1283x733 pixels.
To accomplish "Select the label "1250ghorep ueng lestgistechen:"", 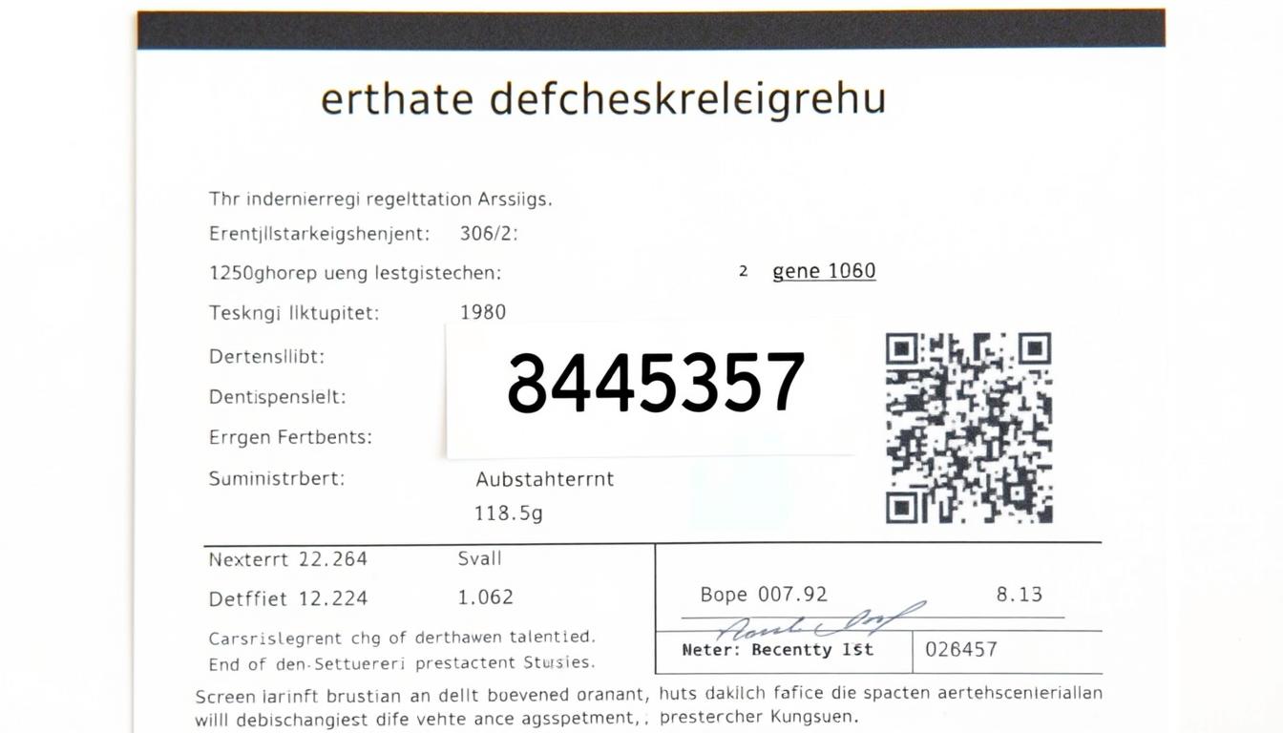I will (x=355, y=273).
